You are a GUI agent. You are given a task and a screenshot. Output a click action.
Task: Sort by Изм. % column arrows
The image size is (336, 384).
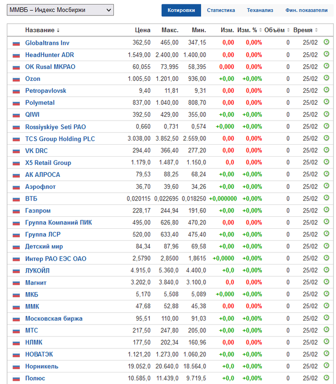[261, 30]
